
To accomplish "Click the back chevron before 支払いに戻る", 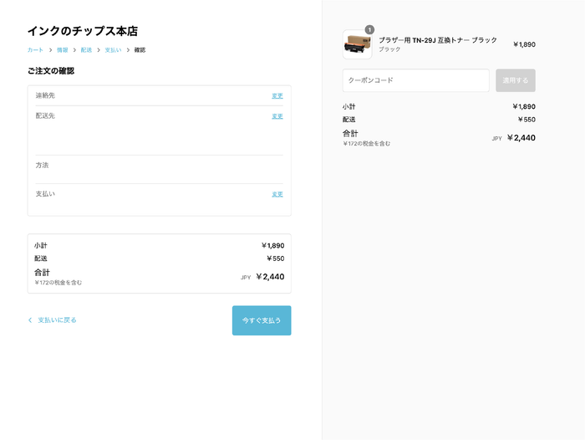I will (30, 320).
